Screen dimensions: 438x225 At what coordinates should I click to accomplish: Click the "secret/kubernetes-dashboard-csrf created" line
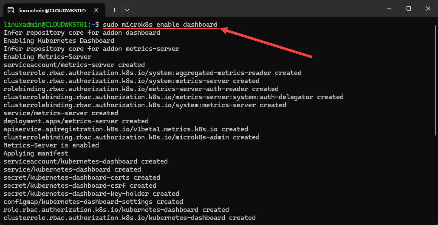[x=80, y=186]
